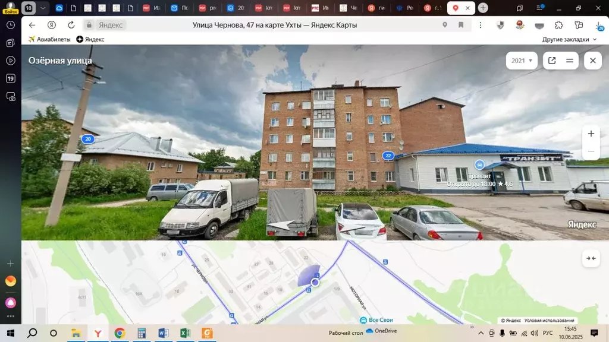Click house number 22 marker
Viewport: 609px width, 342px height.
click(388, 156)
